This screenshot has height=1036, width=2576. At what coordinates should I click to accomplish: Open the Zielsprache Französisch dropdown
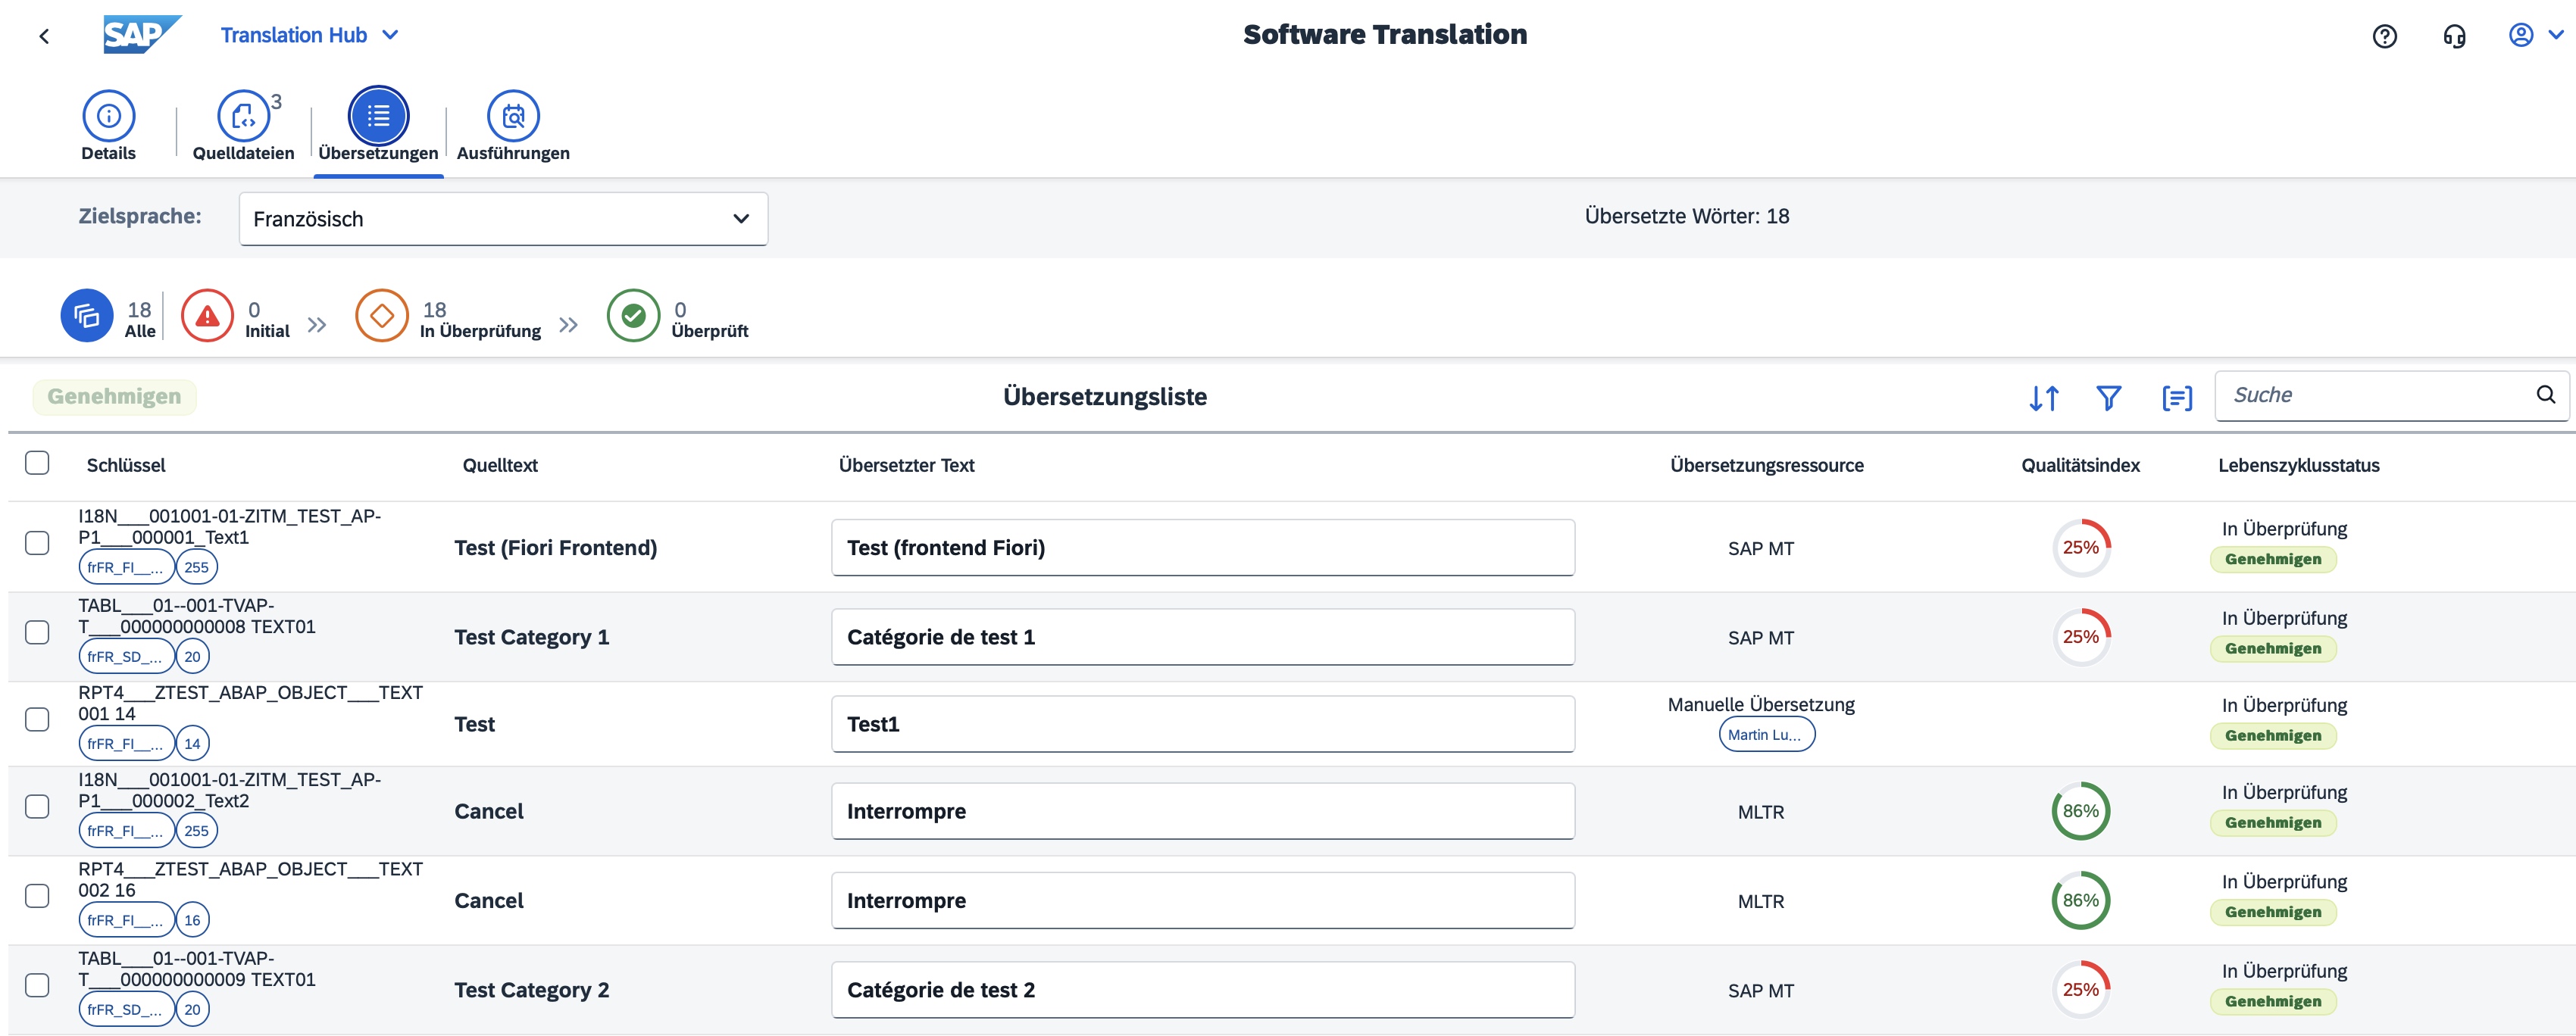503,219
